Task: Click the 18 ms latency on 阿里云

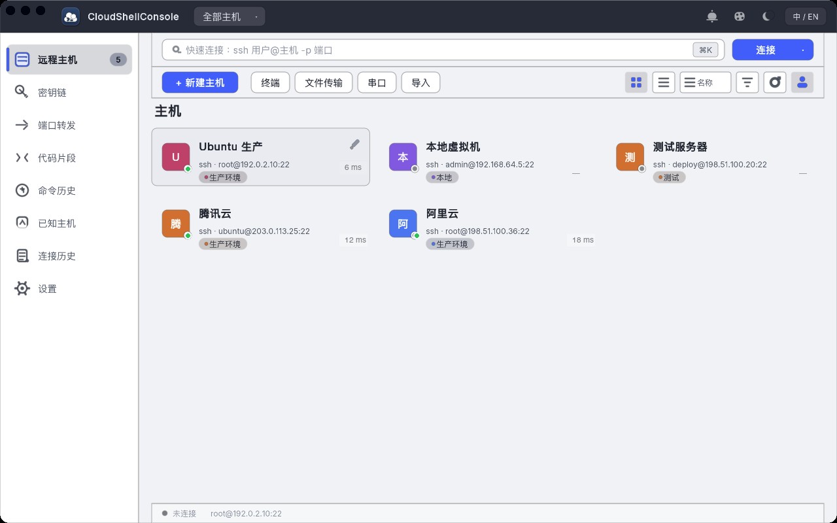Action: pos(583,240)
